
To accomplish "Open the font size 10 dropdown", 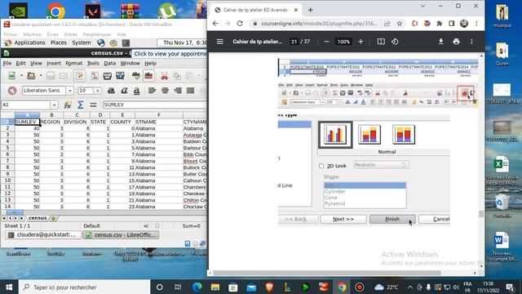I will tap(98, 91).
